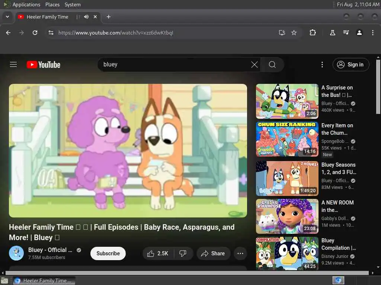This screenshot has width=381, height=285.
Task: Mute the Heeler Family Time tab audio
Action: 86,17
